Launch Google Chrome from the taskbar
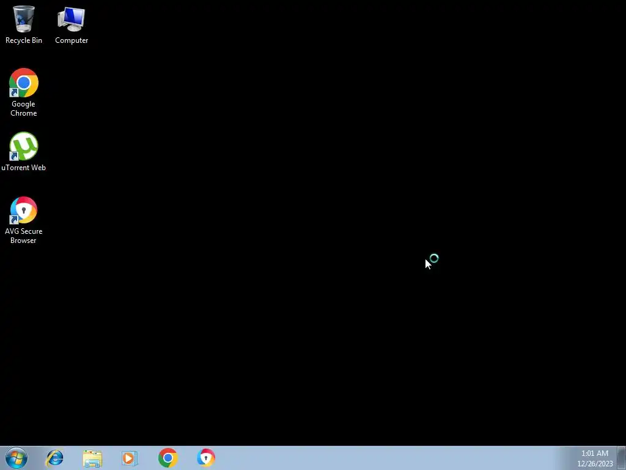Image resolution: width=626 pixels, height=470 pixels. click(168, 458)
